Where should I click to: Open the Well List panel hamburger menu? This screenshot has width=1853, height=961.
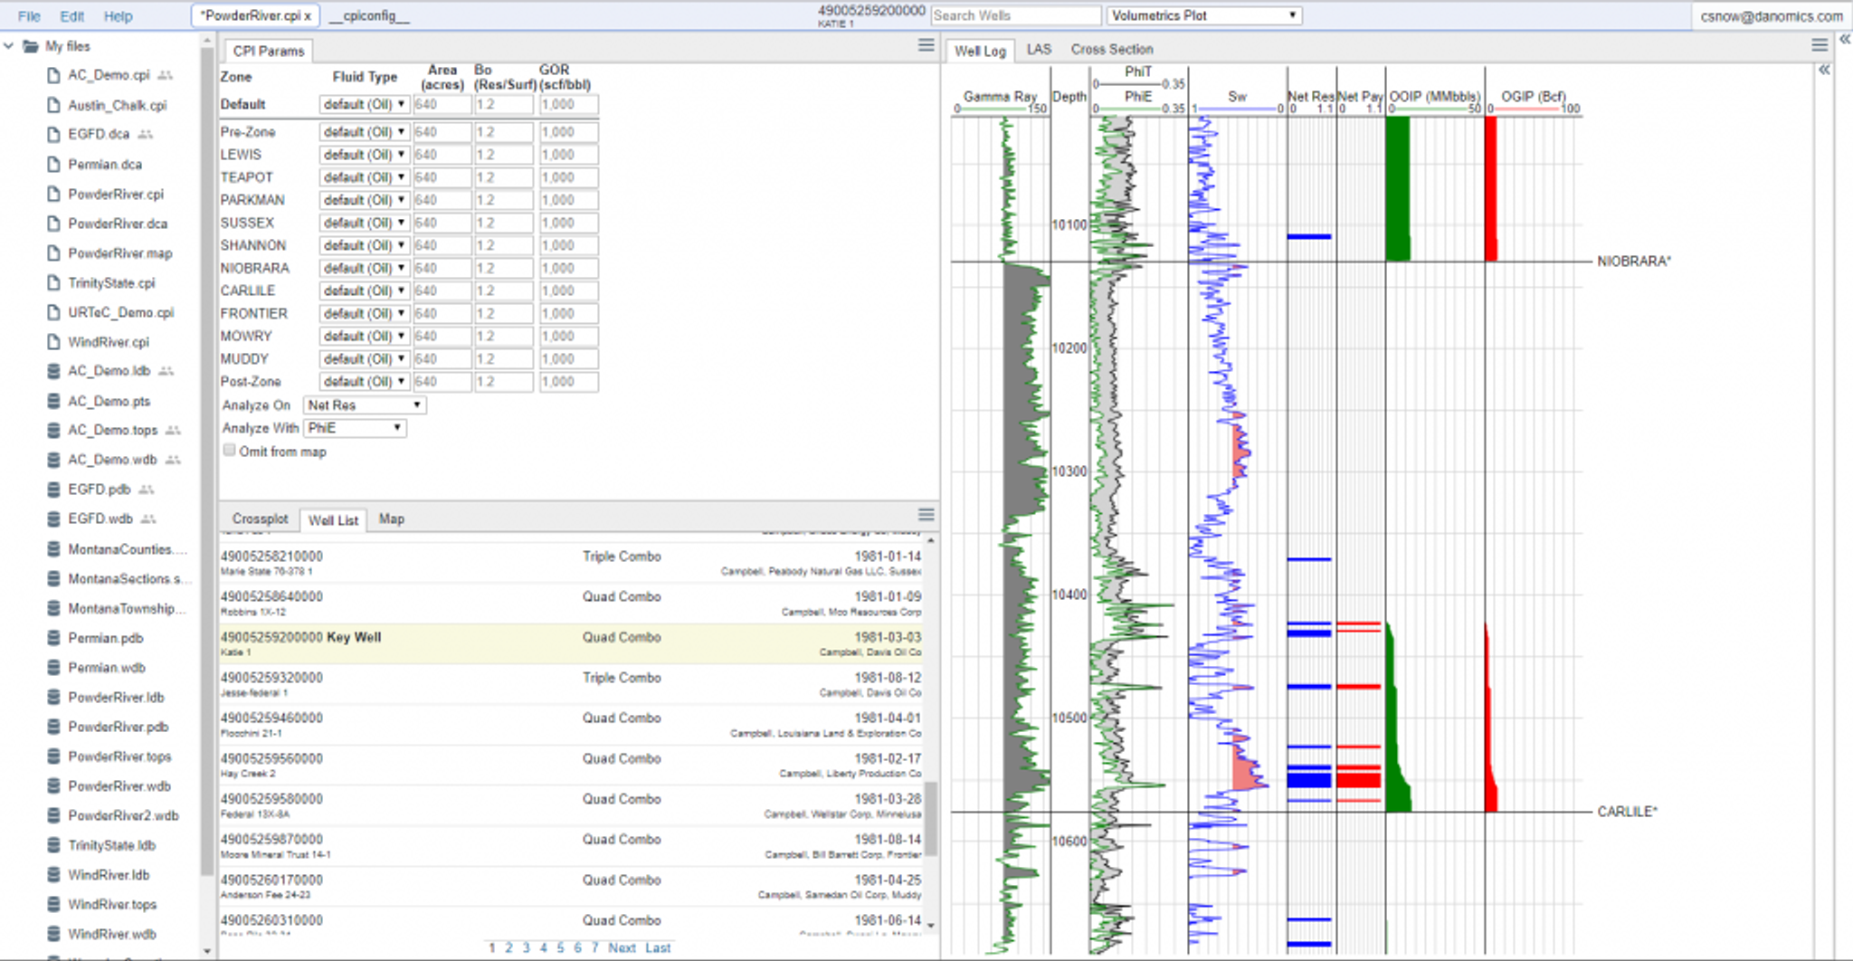pyautogui.click(x=926, y=515)
